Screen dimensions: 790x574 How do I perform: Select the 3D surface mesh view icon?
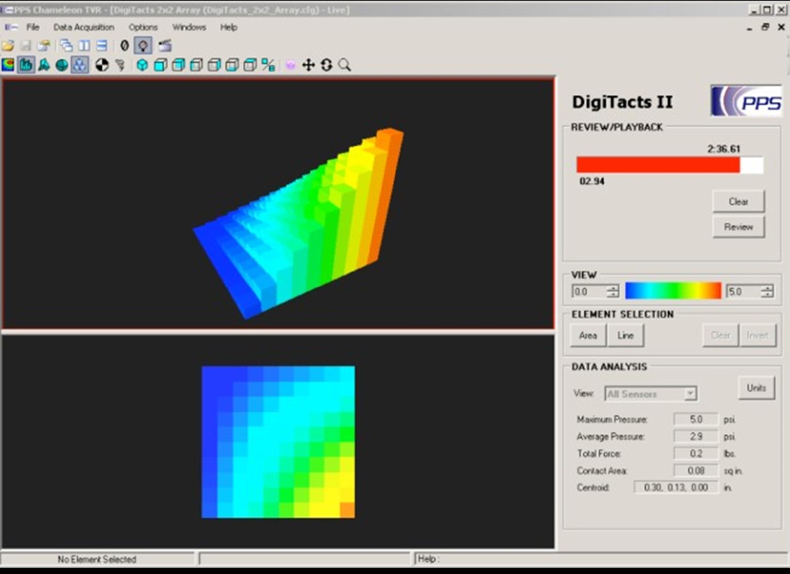44,65
